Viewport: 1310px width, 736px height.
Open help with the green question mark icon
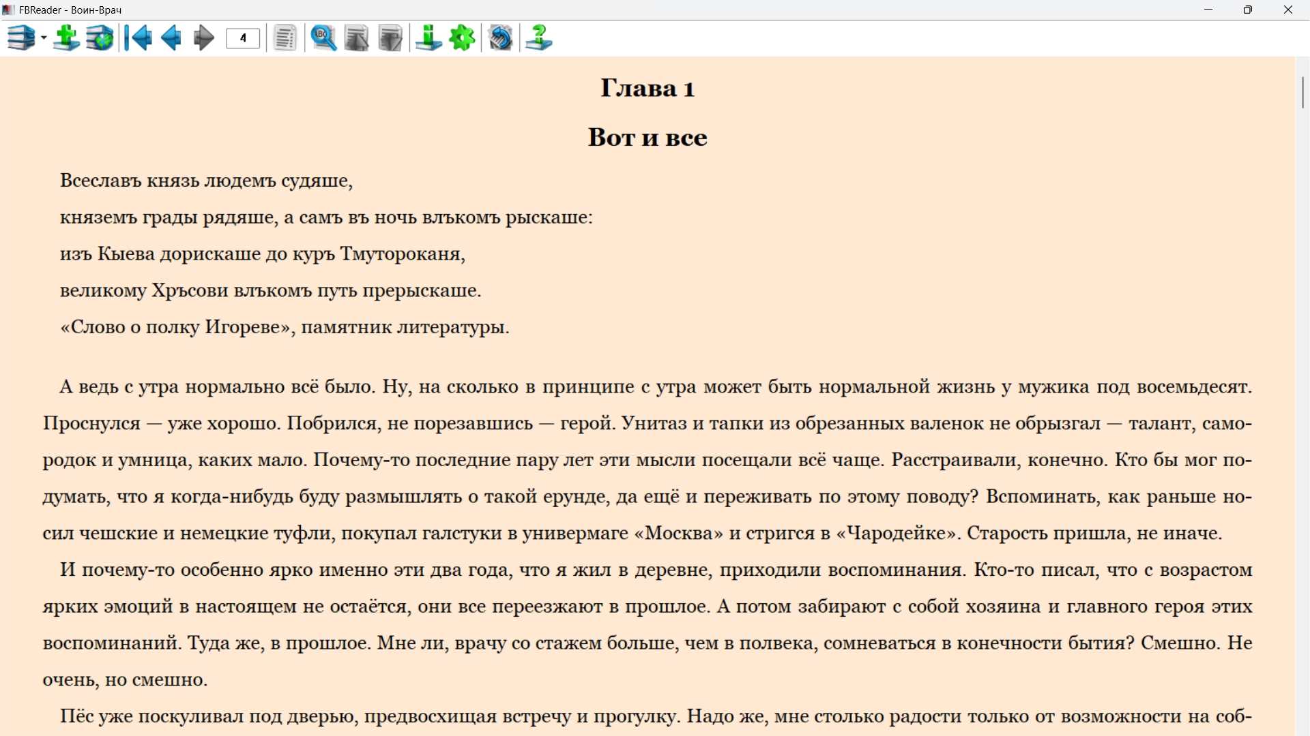(539, 38)
